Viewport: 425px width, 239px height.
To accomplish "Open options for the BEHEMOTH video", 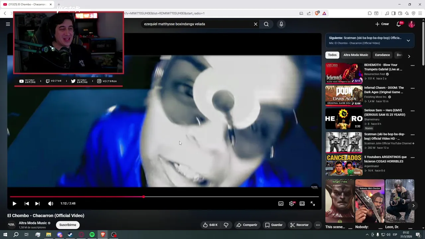I will [412, 66].
